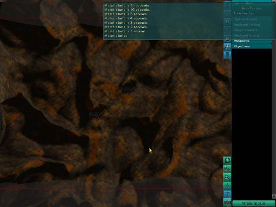Select 'Match starts in 2 seconds' line
Screen dimensions: 276x207
pos(125,27)
